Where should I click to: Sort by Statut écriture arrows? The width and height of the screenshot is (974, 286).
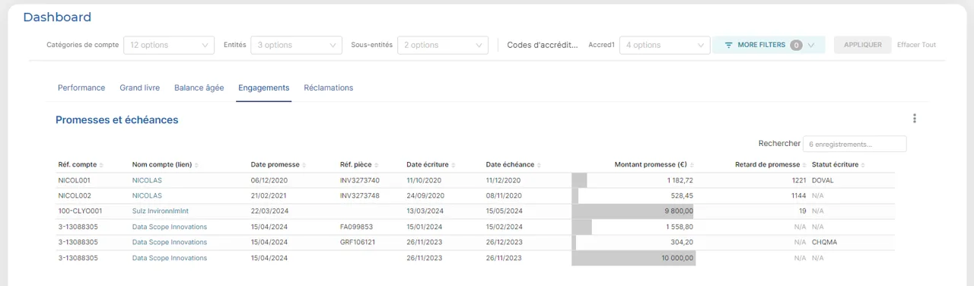coord(864,165)
